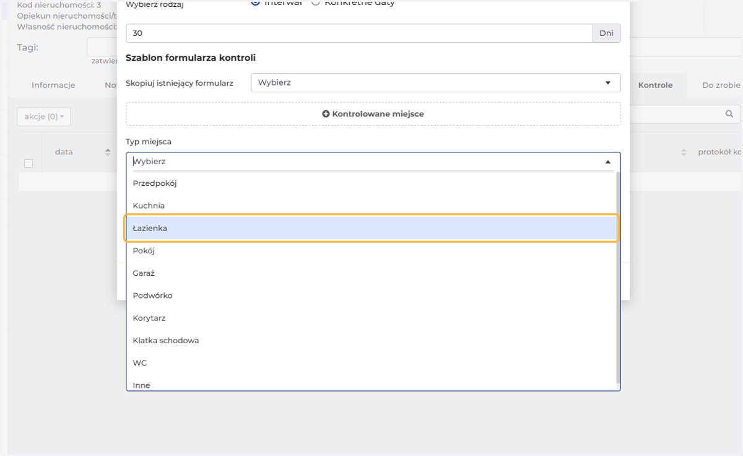Choose Inne option
This screenshot has width=743, height=456.
pyautogui.click(x=371, y=385)
